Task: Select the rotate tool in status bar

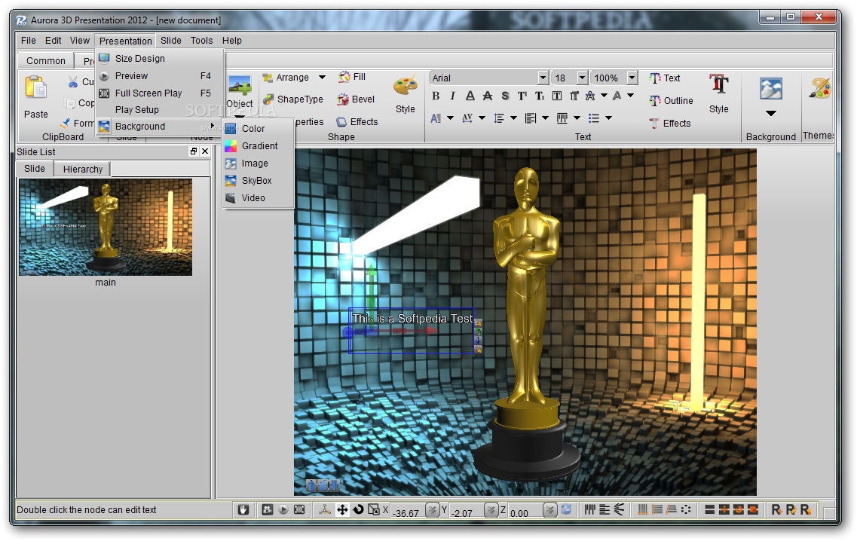Action: coord(358,510)
